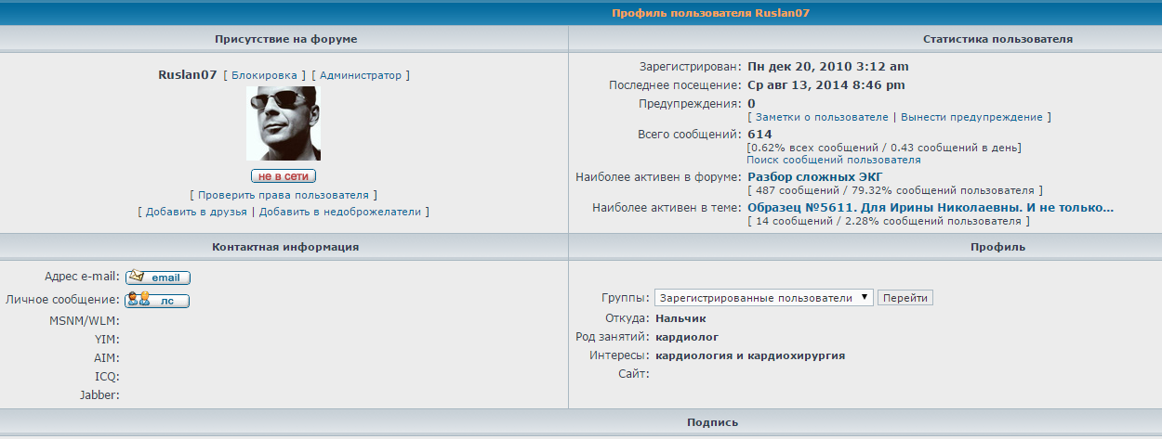Open the Разбор сложных ЭКГ forum link
Image resolution: width=1162 pixels, height=439 pixels.
pyautogui.click(x=814, y=176)
